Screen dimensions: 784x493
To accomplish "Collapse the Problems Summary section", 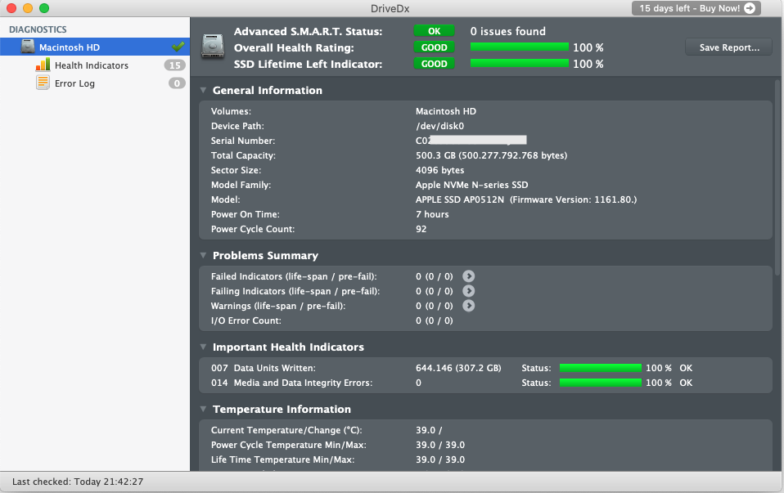I will [x=203, y=255].
